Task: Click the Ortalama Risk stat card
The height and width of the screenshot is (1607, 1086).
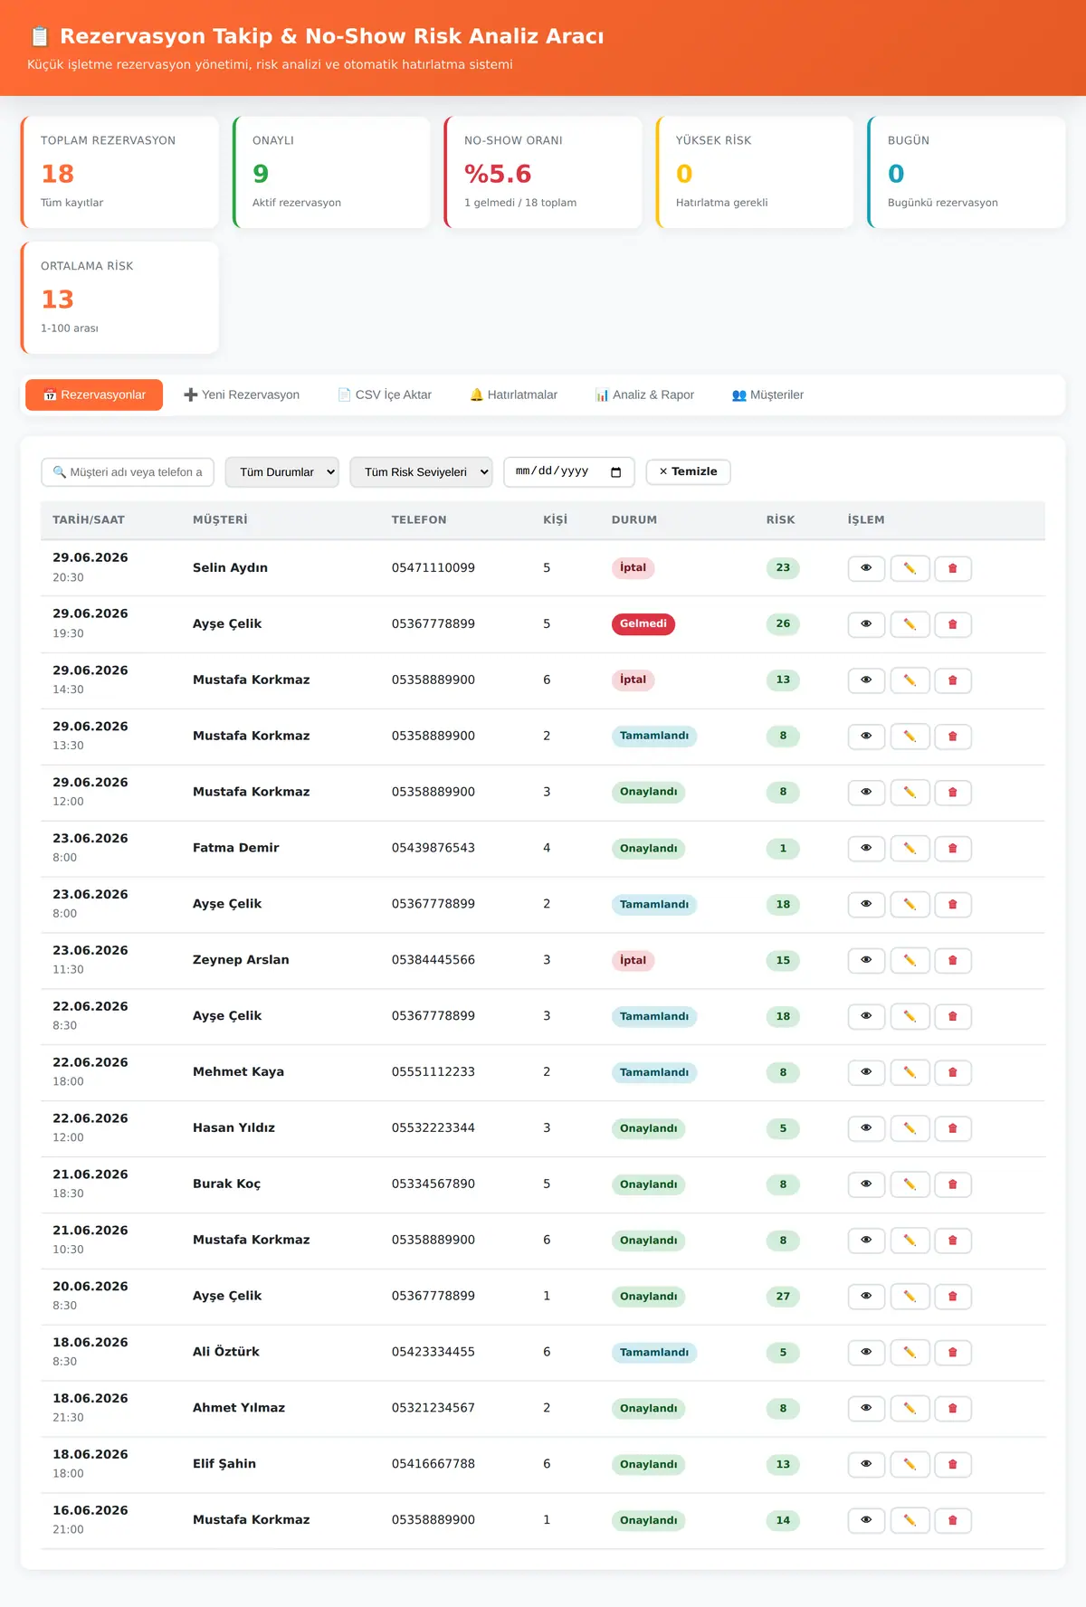Action: [x=119, y=298]
